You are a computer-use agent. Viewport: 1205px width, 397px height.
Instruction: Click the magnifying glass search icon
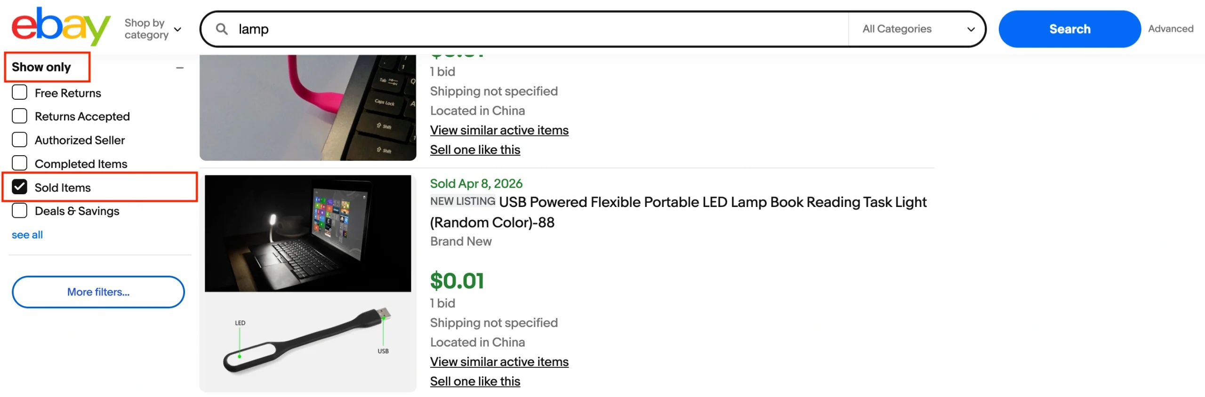pyautogui.click(x=222, y=29)
